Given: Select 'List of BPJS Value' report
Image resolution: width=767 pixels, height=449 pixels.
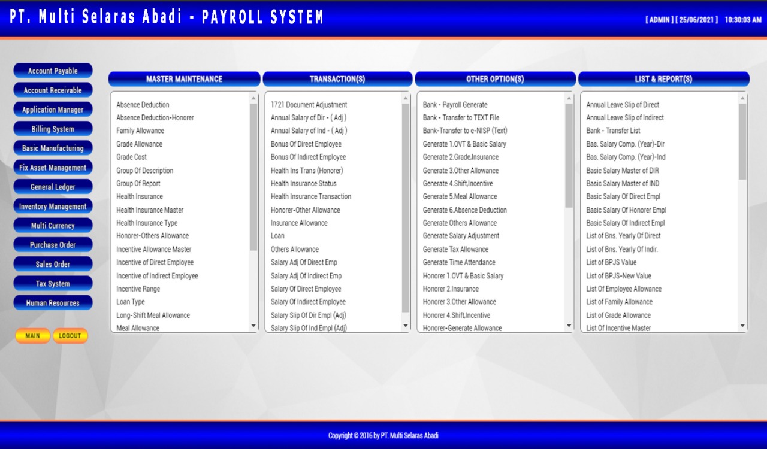Looking at the screenshot, I should pos(611,262).
